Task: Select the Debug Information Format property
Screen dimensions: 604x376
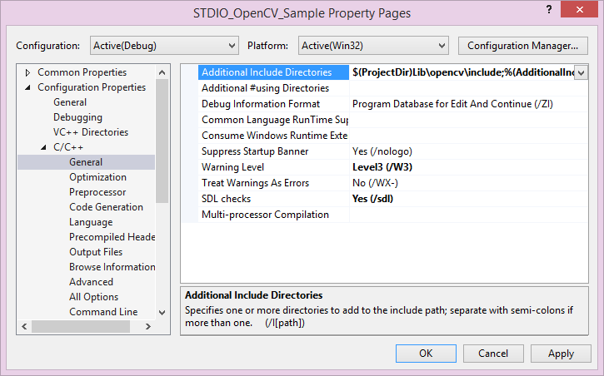Action: pyautogui.click(x=273, y=104)
